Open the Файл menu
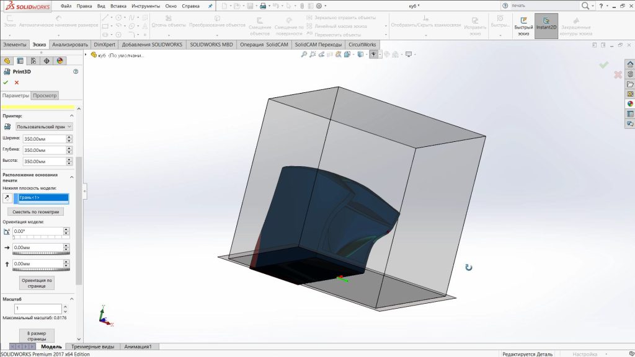The image size is (635, 357). [66, 6]
